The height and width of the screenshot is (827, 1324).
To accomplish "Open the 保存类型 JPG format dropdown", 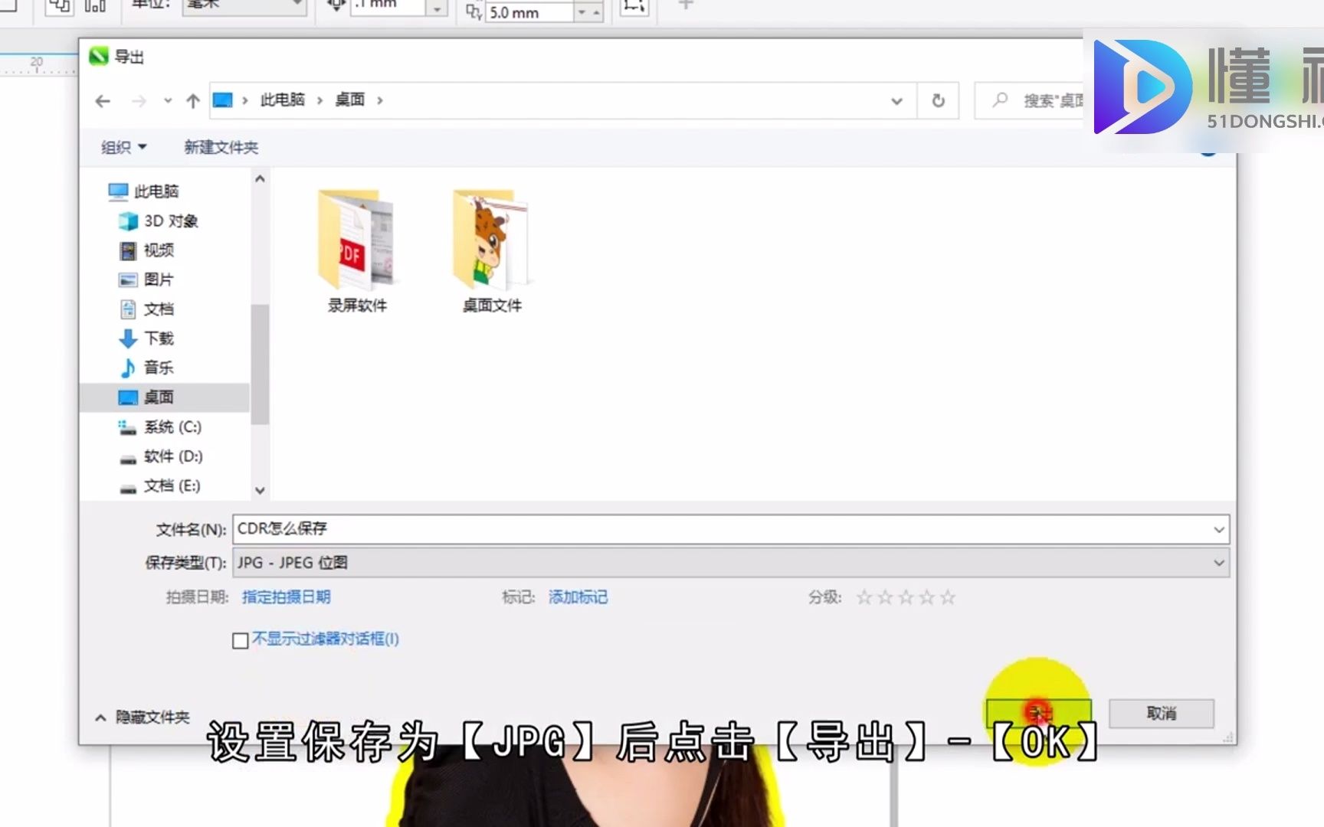I will pos(1219,562).
